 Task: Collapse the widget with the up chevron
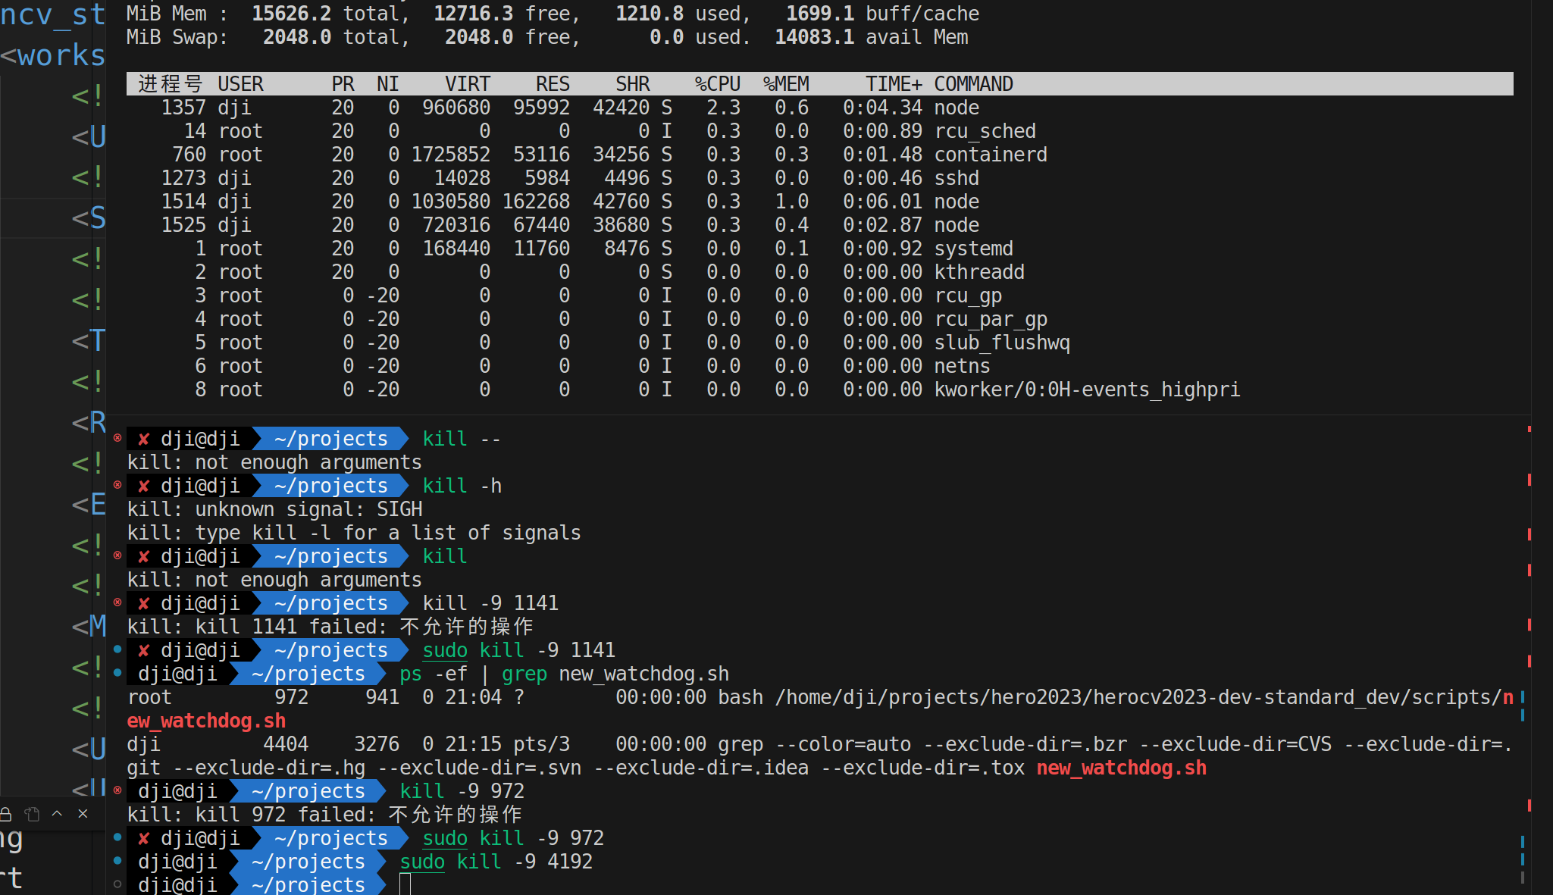(57, 813)
